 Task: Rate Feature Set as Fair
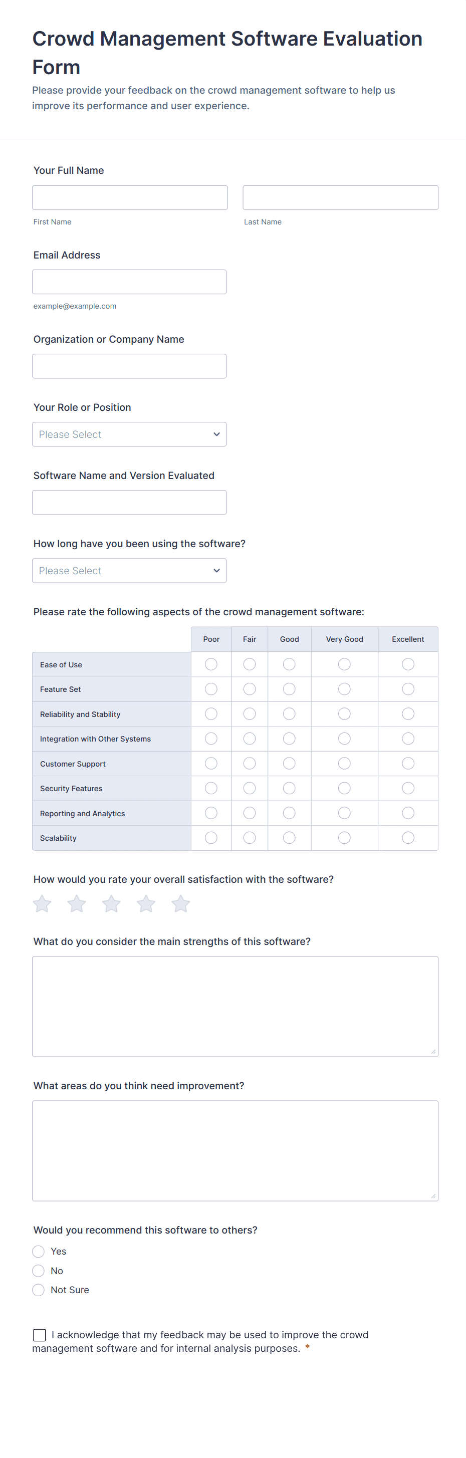coord(250,689)
